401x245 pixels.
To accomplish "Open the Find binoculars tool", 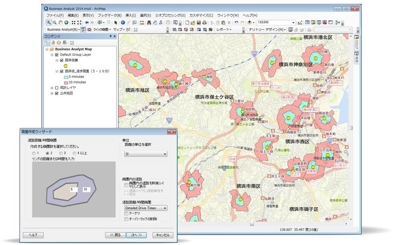I will (149, 23).
